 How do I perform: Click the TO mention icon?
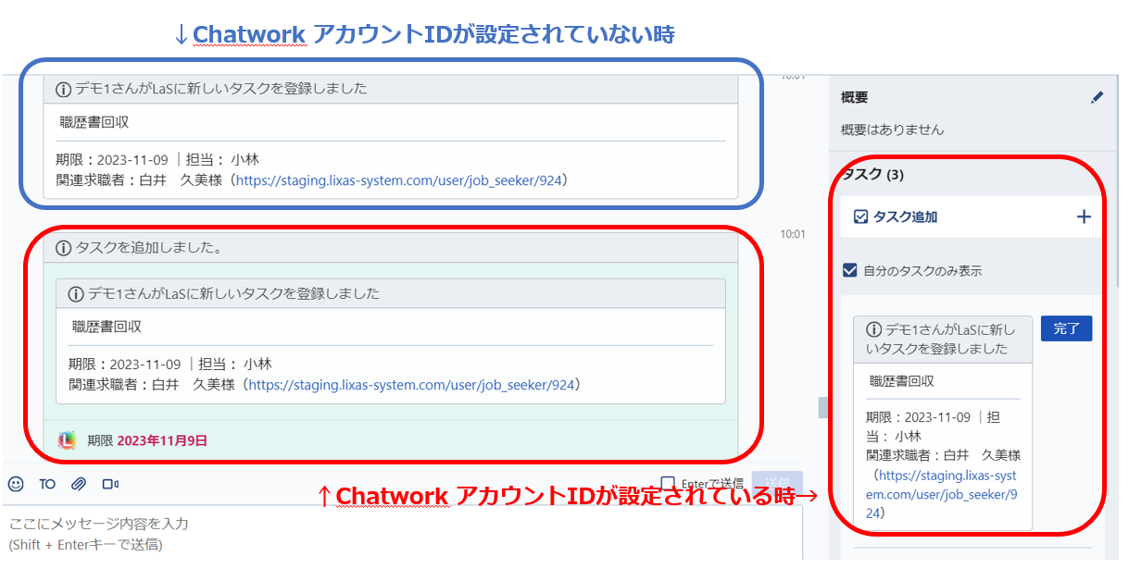point(47,484)
